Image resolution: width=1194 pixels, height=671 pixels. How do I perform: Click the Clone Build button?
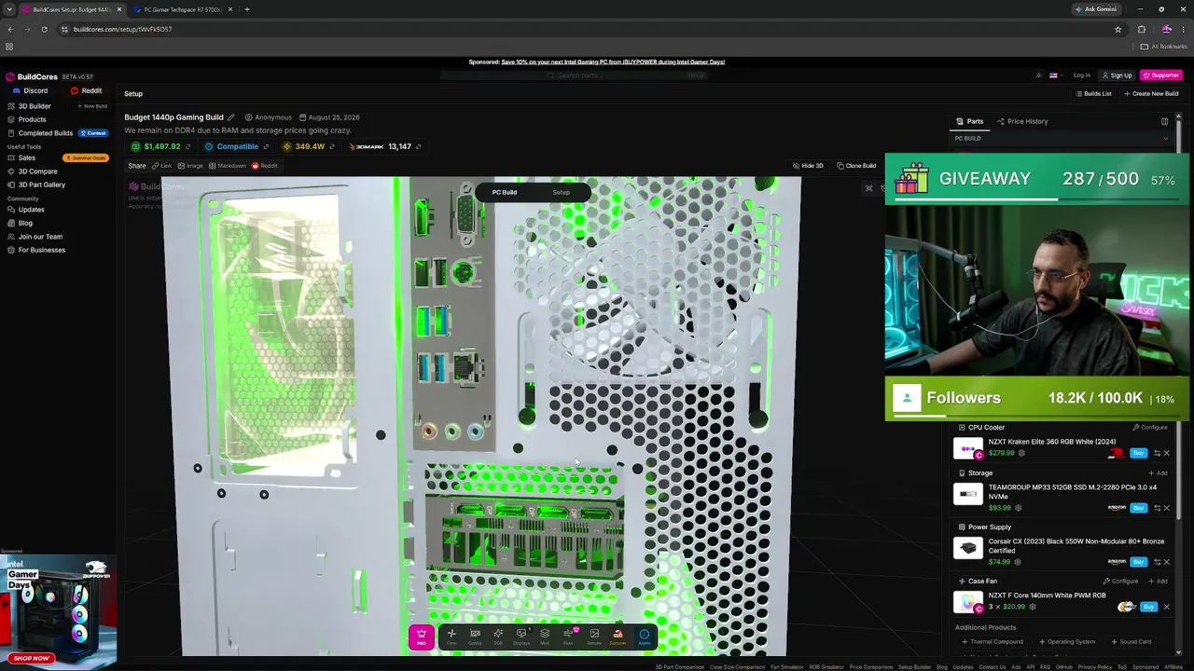856,166
